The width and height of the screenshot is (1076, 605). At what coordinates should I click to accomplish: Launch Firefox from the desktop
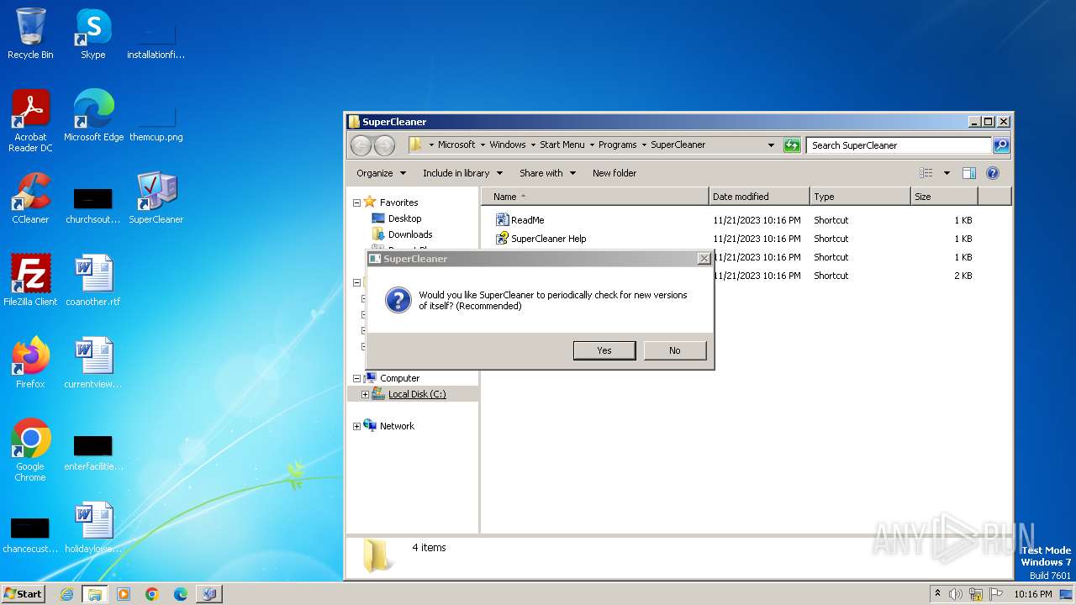pos(30,362)
